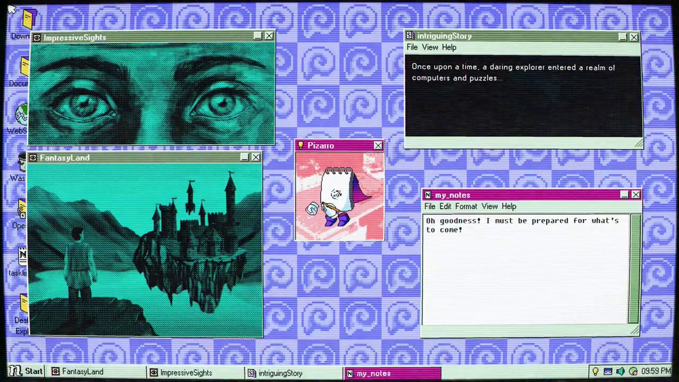Click the floating castle picture in FantasyLand
The width and height of the screenshot is (679, 382).
(x=145, y=250)
